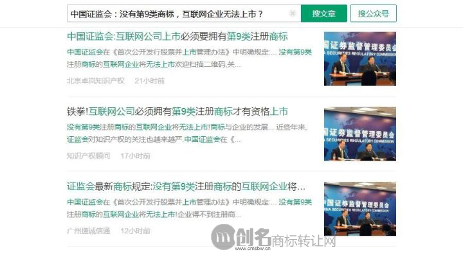Viewport: 463px width, 257px height.
Task: Click the 搜文章 green search button
Action: tap(324, 13)
